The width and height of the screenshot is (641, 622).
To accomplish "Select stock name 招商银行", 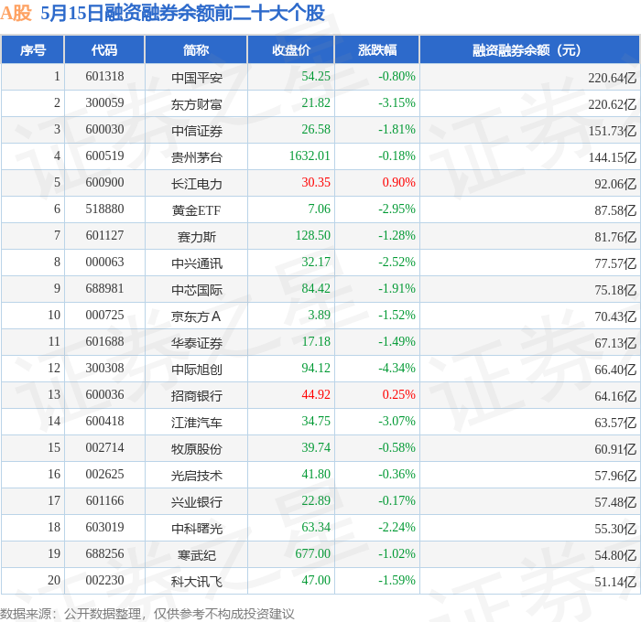I will [197, 396].
